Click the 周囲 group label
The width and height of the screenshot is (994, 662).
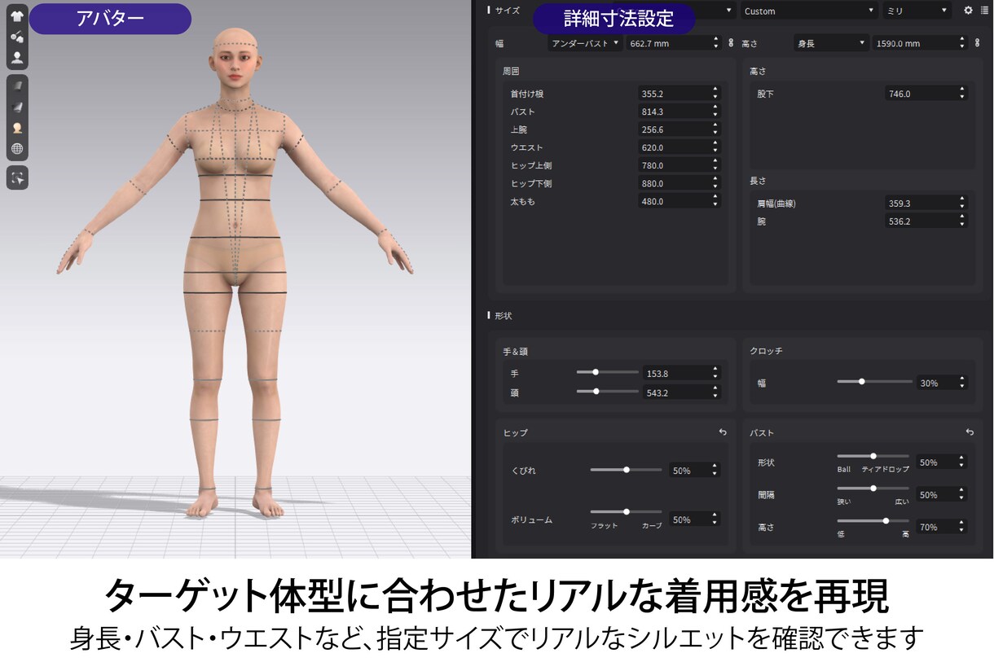coord(512,72)
